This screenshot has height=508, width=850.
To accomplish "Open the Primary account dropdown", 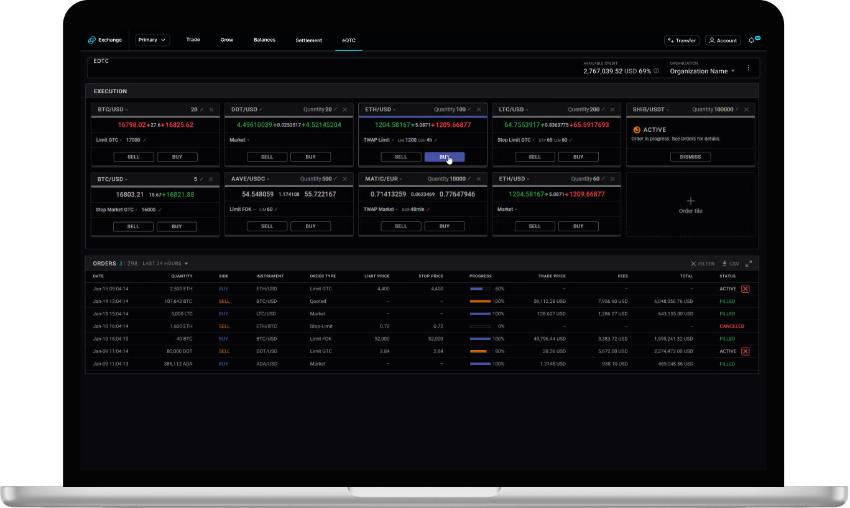I will point(152,40).
